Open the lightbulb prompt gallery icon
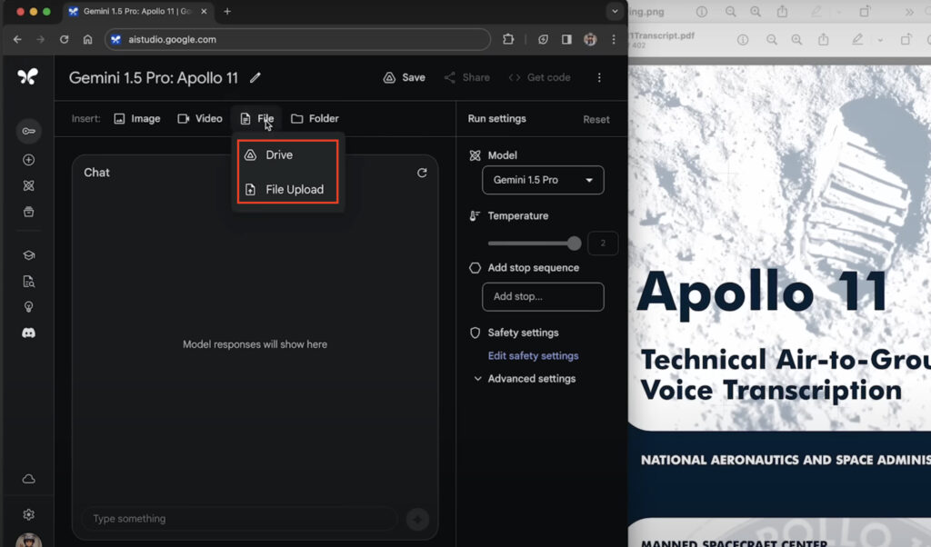Screen dimensions: 931x547 (28, 307)
